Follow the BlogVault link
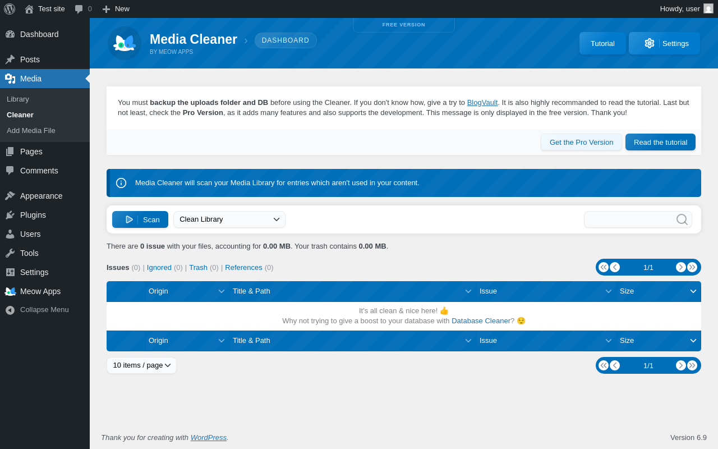The height and width of the screenshot is (449, 718). (482, 103)
